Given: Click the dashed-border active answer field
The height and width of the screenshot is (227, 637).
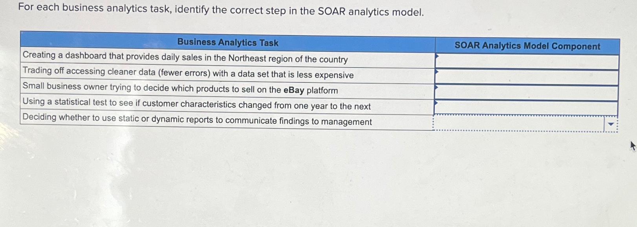Looking at the screenshot, I should coord(518,122).
